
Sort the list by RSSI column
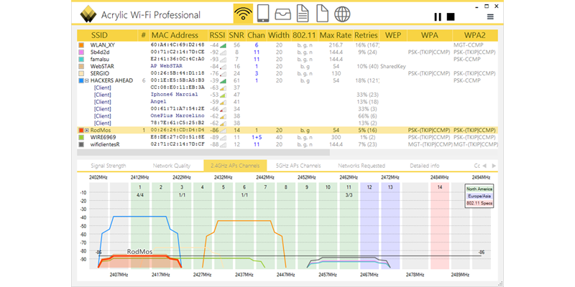click(217, 34)
